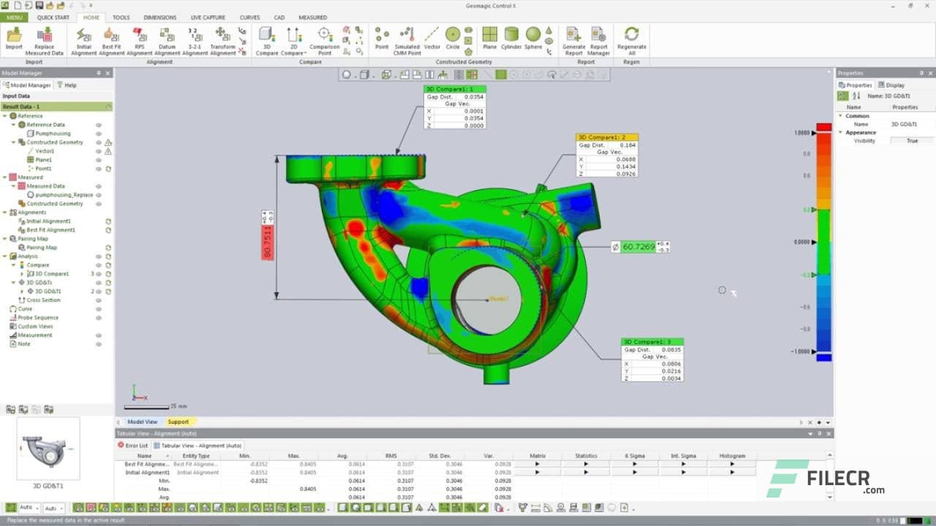Open the Support tab below the viewport
This screenshot has width=936, height=526.
pyautogui.click(x=179, y=422)
